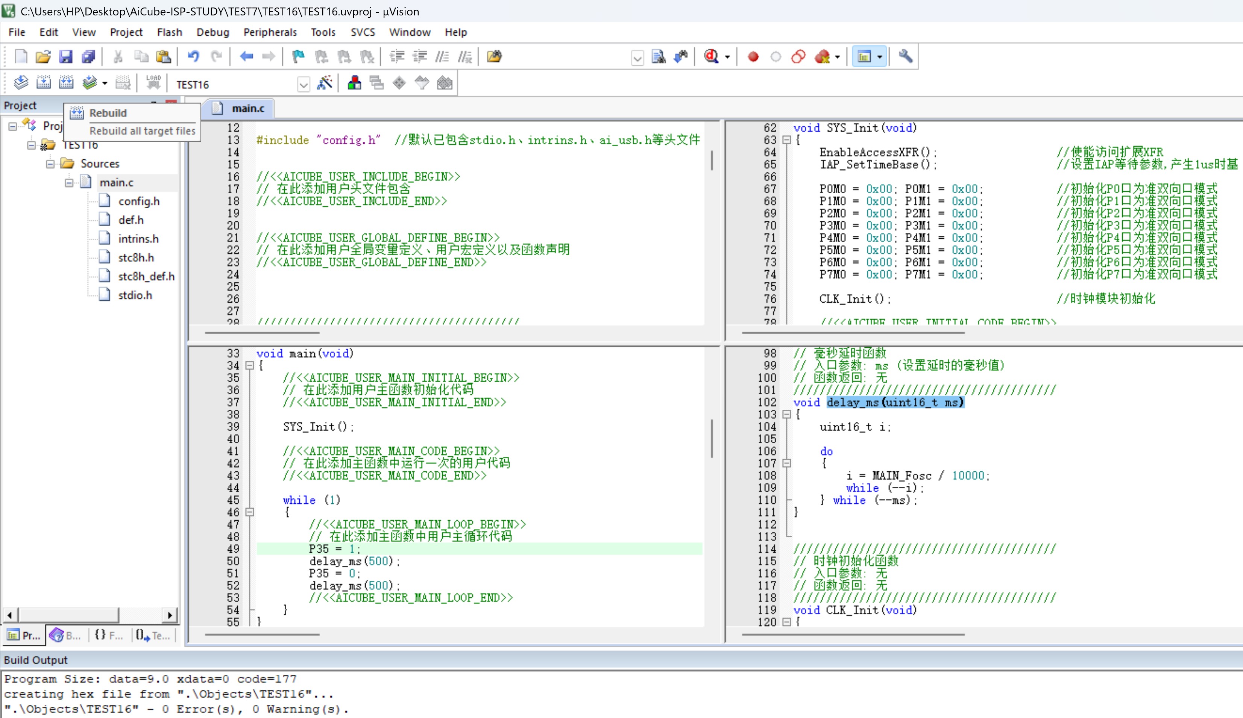Collapse the code fold at line 46
This screenshot has width=1243, height=718.
tap(250, 512)
